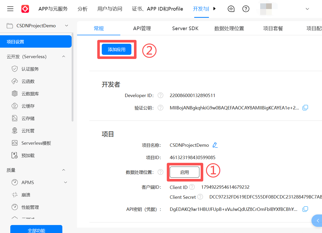The width and height of the screenshot is (322, 233).
Task: Edit the project name with pencil icon
Action: [x=215, y=145]
